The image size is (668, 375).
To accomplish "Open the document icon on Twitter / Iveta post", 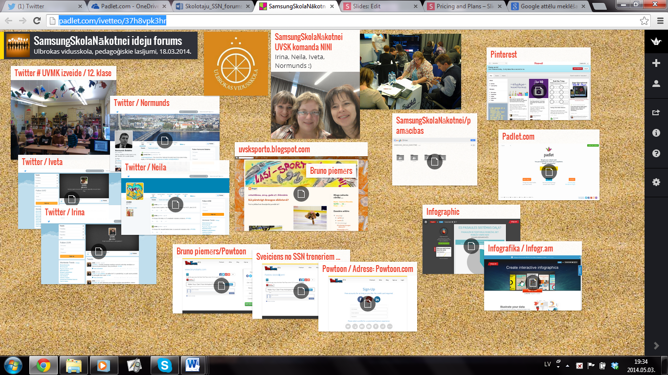I will coord(72,199).
